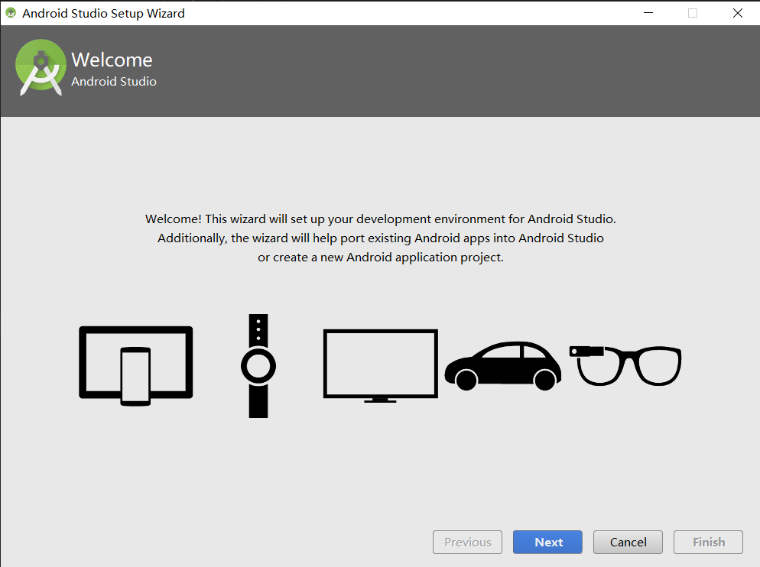This screenshot has height=567, width=760.
Task: Cancel the setup wizard
Action: coord(628,542)
